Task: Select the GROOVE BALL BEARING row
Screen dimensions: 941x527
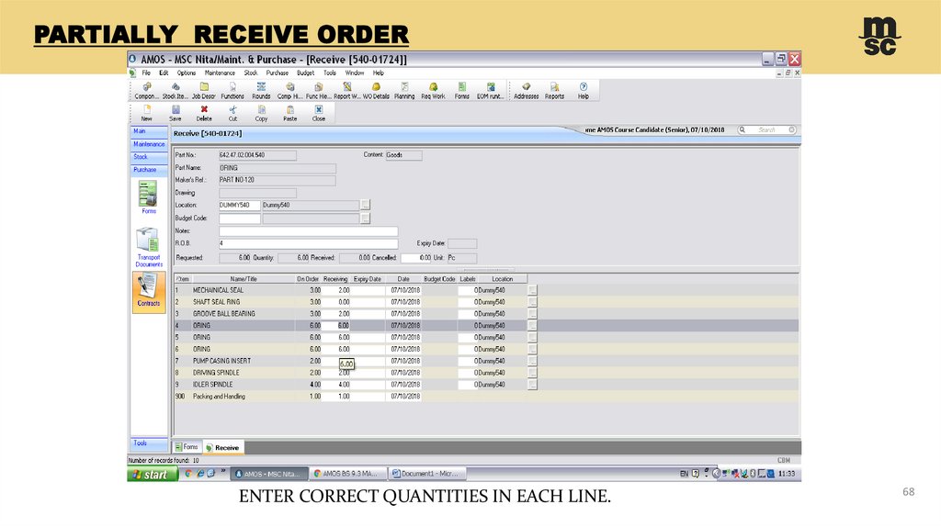Action: tap(486, 314)
